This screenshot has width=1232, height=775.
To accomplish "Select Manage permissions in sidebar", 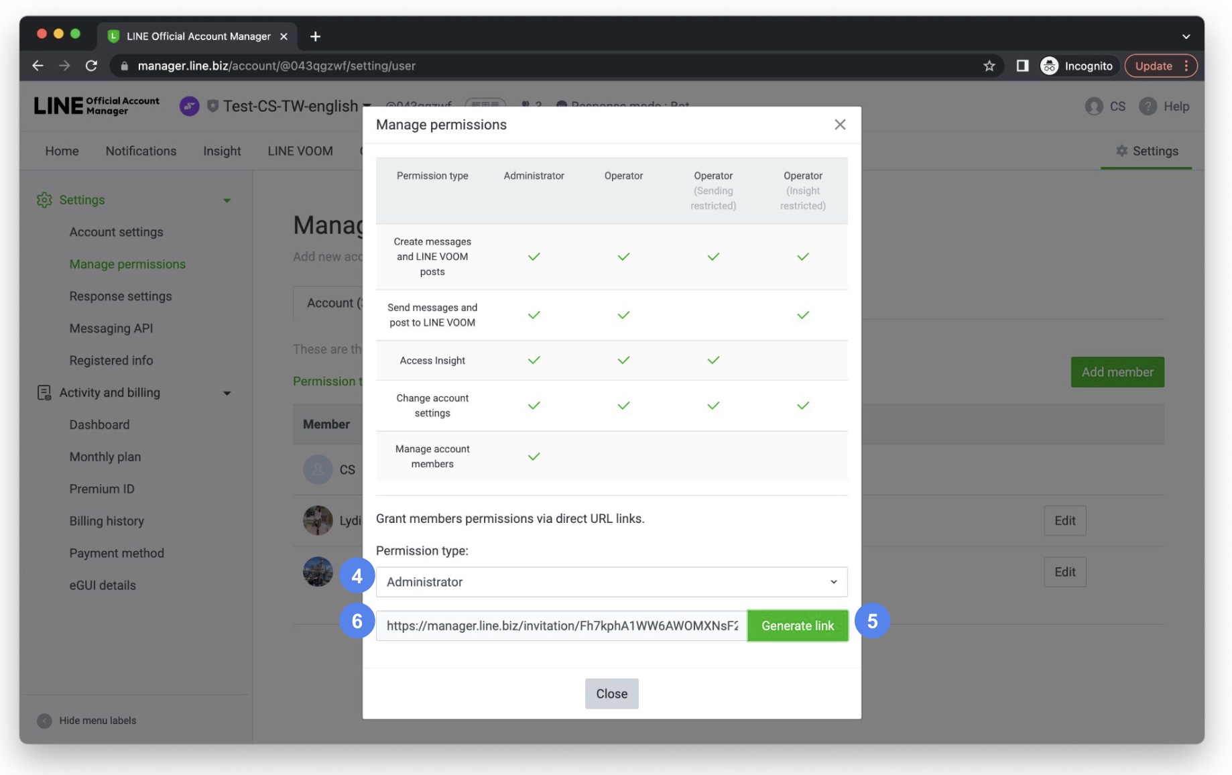I will (x=127, y=264).
